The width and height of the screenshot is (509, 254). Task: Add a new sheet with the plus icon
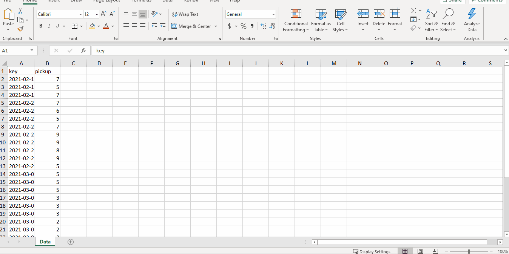71,242
